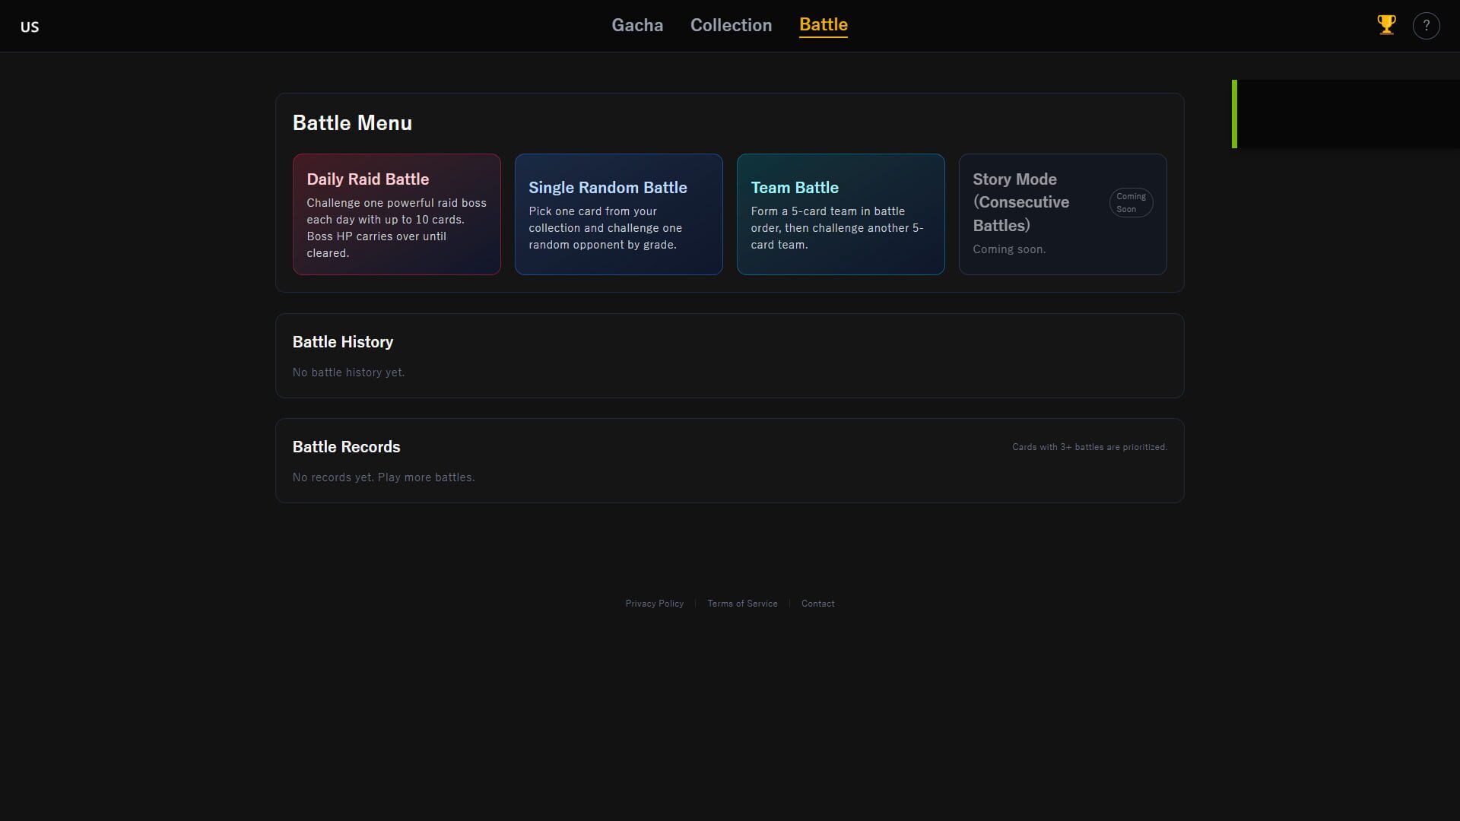The image size is (1460, 821).
Task: Choose the Single Random Battle card
Action: (618, 214)
